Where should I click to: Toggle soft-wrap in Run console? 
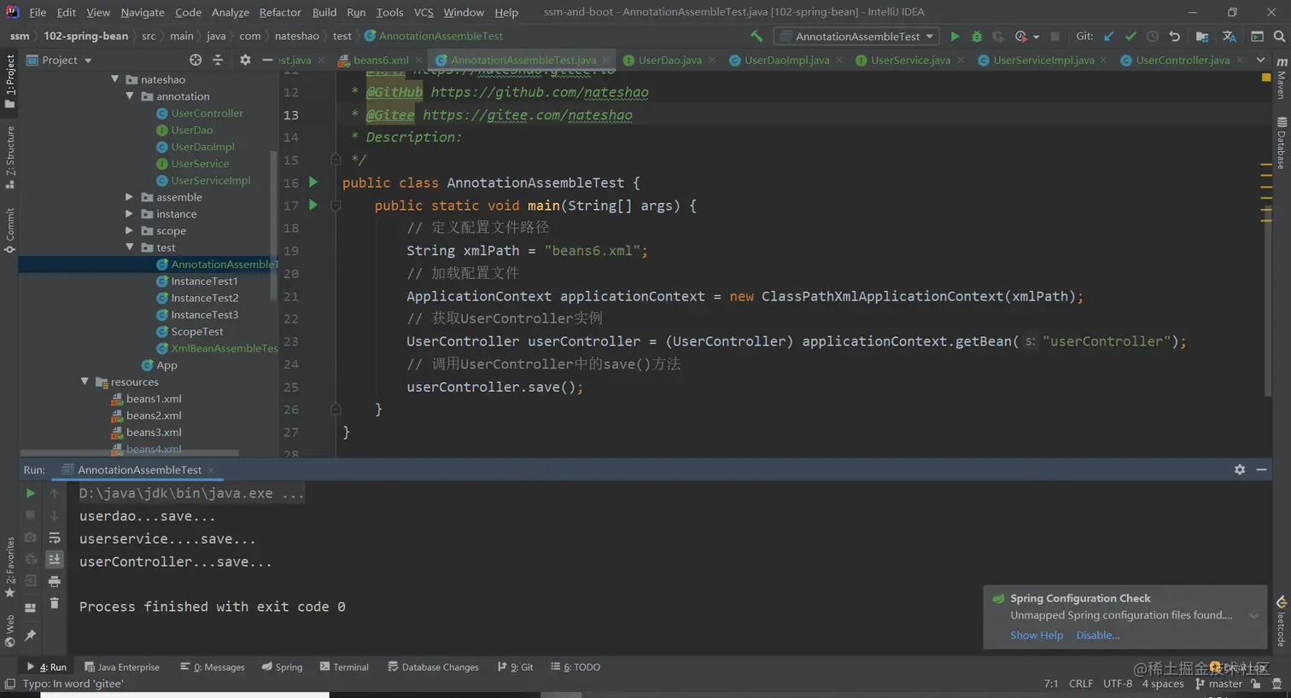click(x=54, y=538)
